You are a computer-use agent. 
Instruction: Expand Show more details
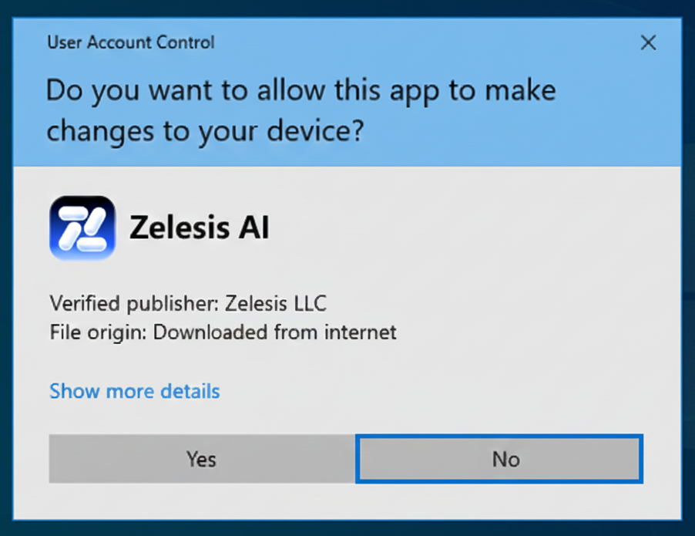click(x=135, y=391)
